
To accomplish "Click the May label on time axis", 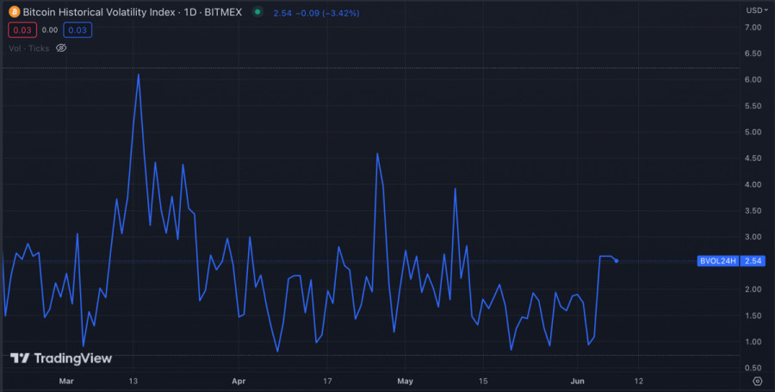I will pos(406,380).
